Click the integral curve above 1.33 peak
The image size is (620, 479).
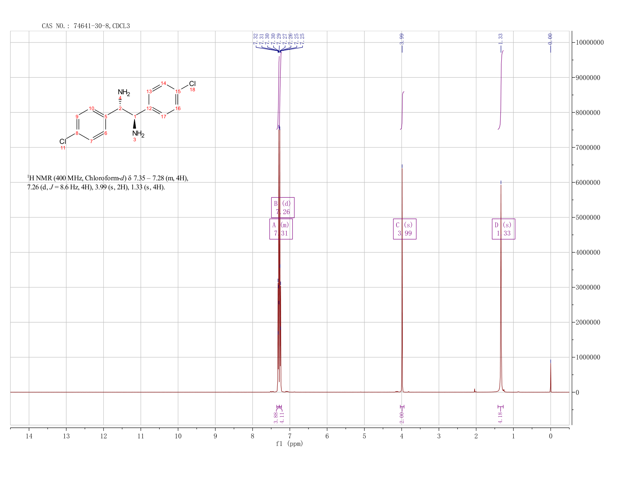point(501,89)
